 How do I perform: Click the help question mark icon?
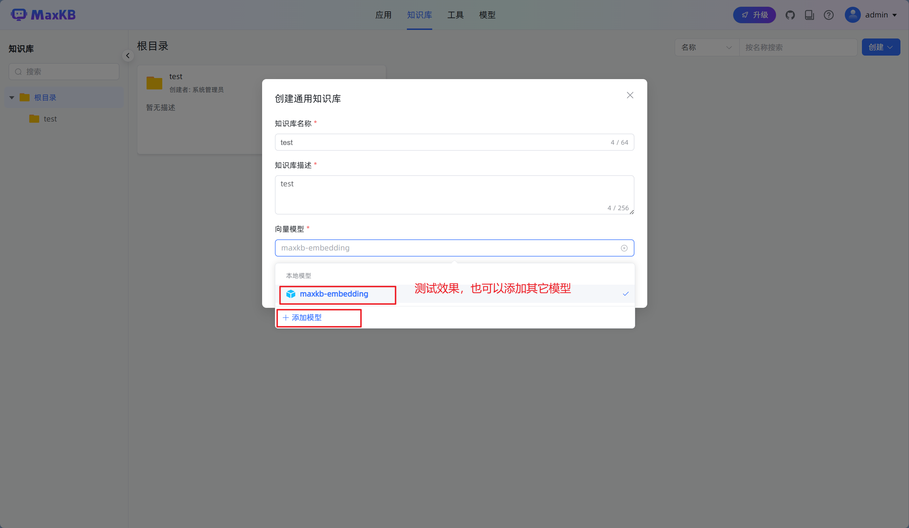pos(828,15)
